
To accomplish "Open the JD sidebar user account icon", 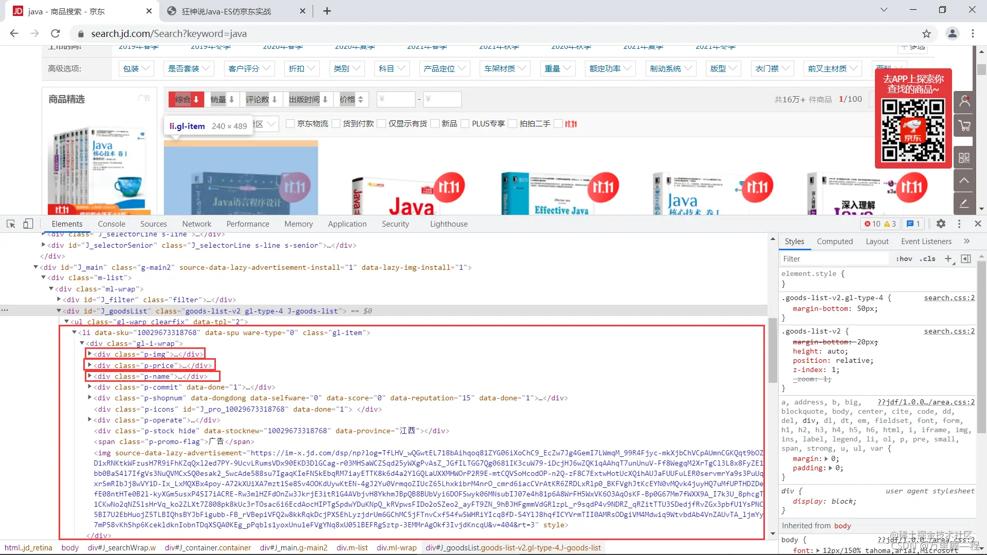I will coord(964,102).
